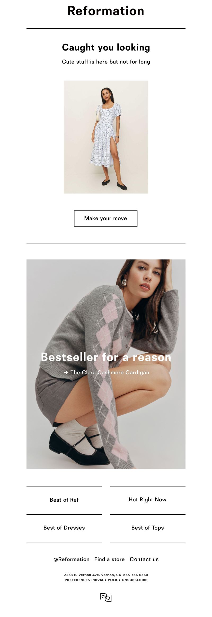Visit the @Reformation social link

[x=71, y=559]
